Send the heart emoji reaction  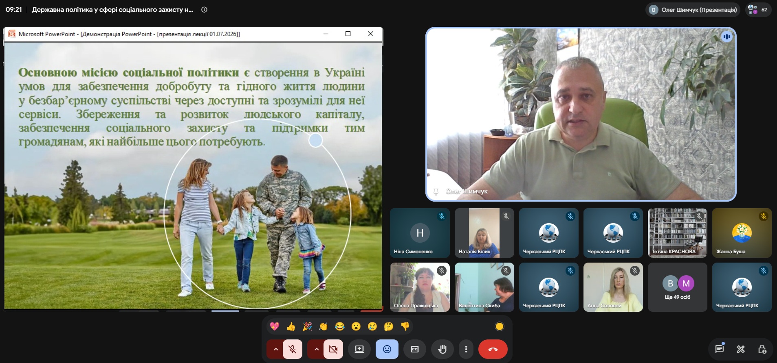275,326
